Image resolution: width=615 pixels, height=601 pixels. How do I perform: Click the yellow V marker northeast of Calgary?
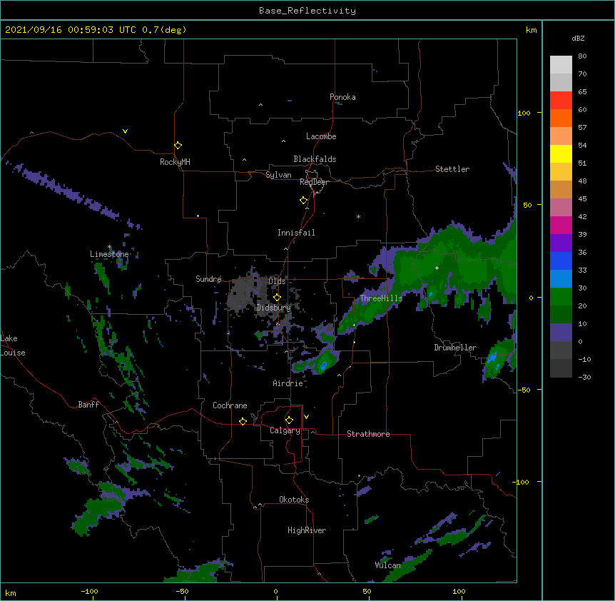[x=306, y=417]
